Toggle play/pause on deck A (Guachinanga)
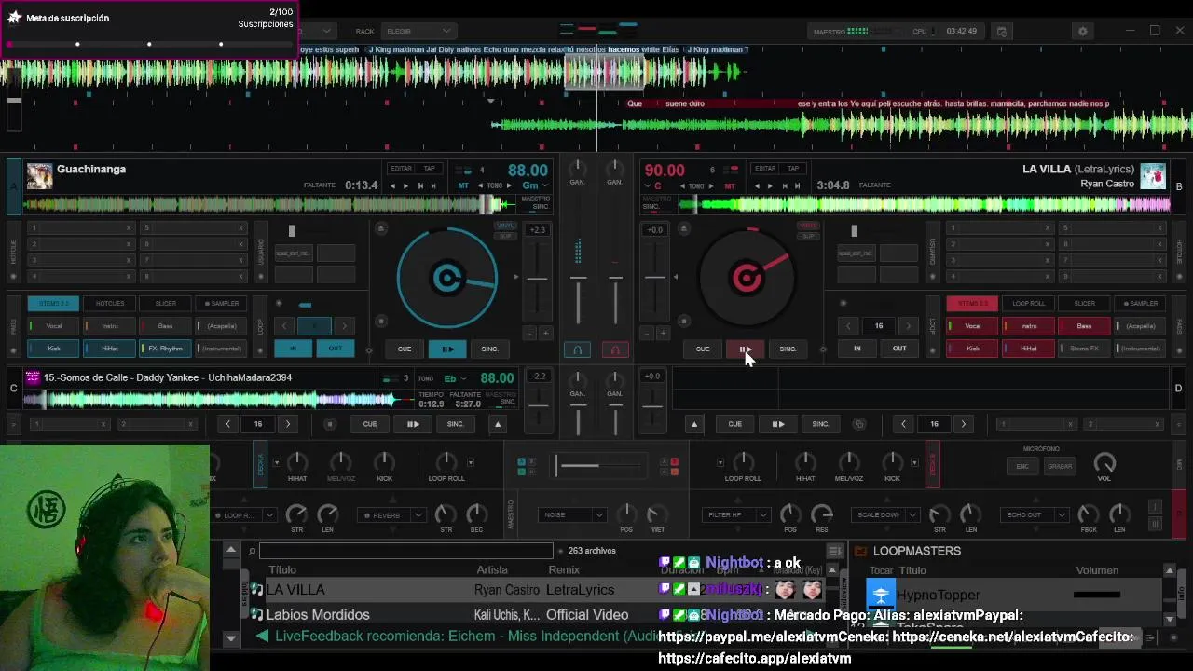 coord(447,349)
